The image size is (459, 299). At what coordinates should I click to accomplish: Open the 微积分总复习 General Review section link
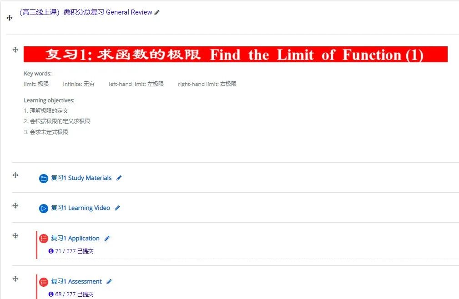pyautogui.click(x=86, y=12)
